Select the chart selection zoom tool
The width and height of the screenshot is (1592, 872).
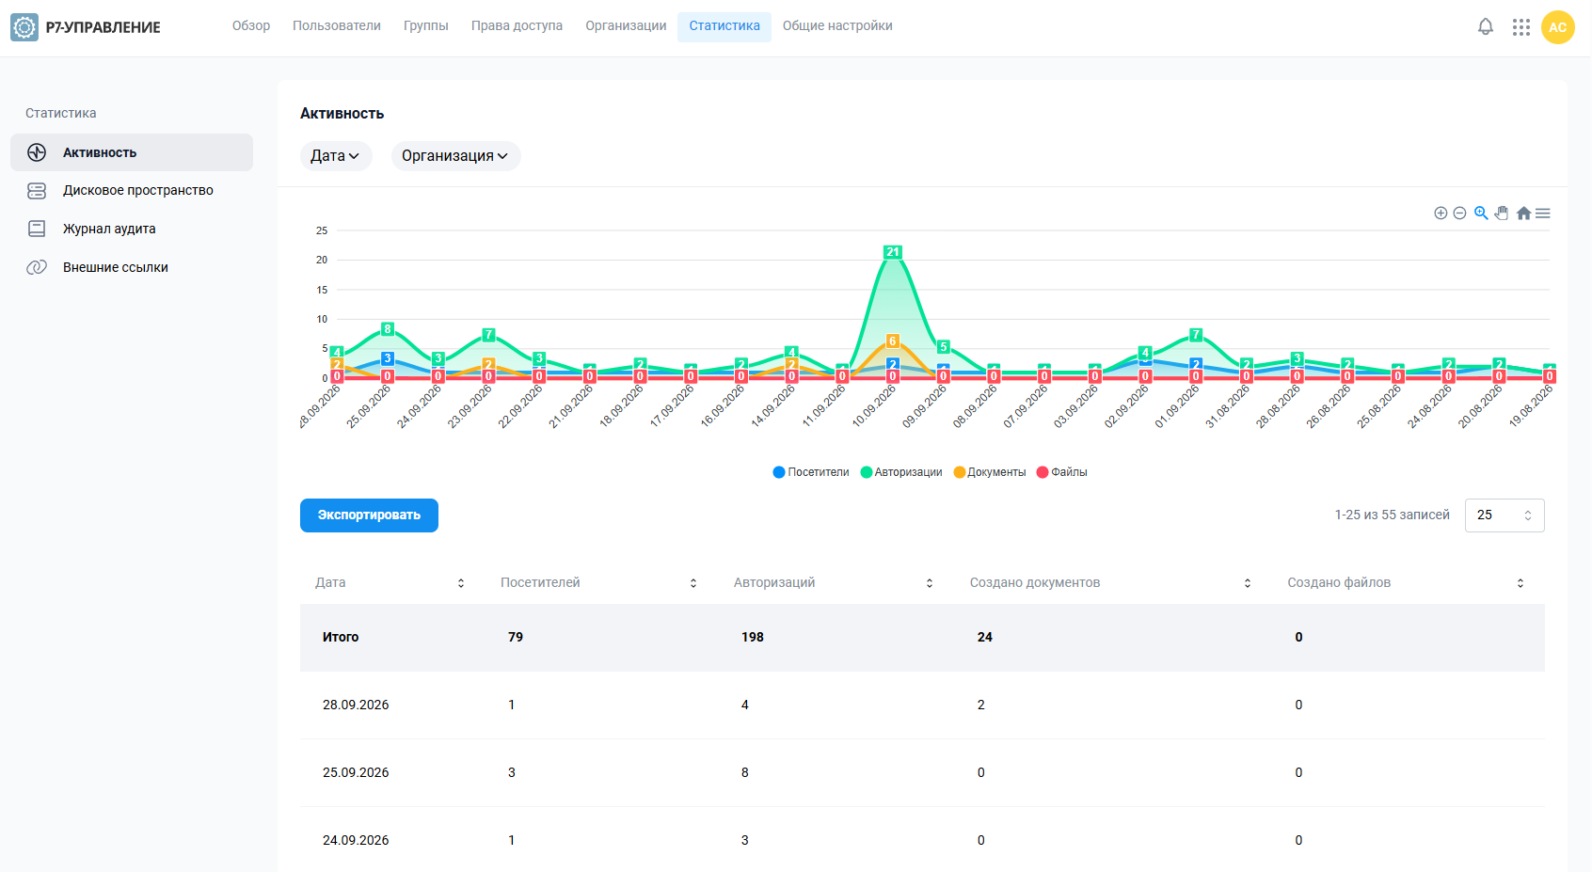(1481, 214)
